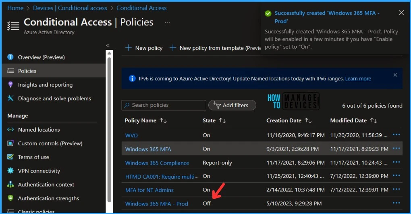The width and height of the screenshot is (411, 214).
Task: Open the Overview (Preview) info icon
Action: point(10,57)
